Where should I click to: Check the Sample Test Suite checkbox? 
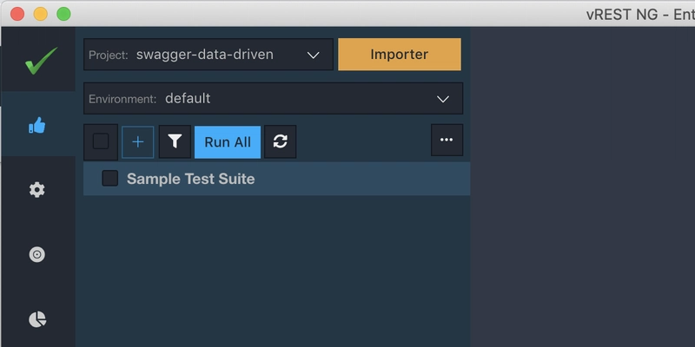click(110, 179)
